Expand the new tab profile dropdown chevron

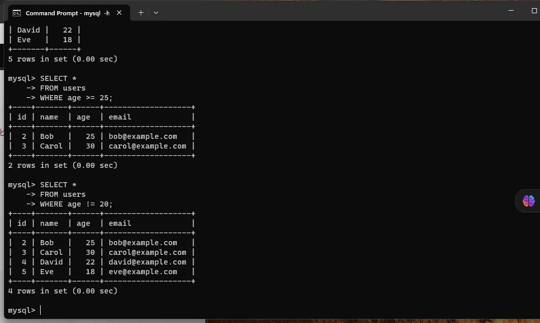(x=156, y=13)
